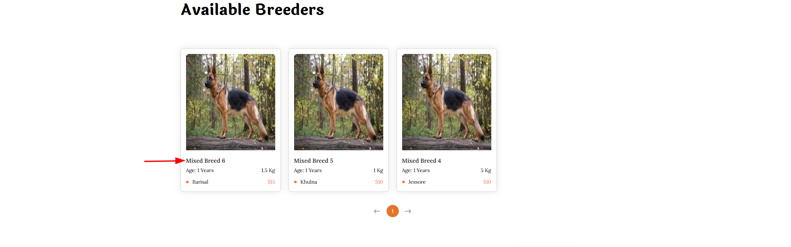This screenshot has width=791, height=247.
Task: Click the orange dot beside Barisal
Action: click(187, 182)
